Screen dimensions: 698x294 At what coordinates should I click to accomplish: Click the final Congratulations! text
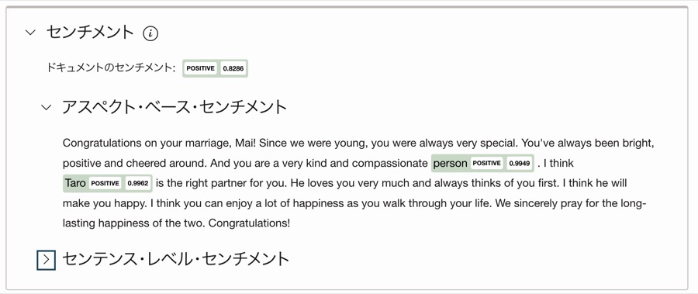[249, 223]
